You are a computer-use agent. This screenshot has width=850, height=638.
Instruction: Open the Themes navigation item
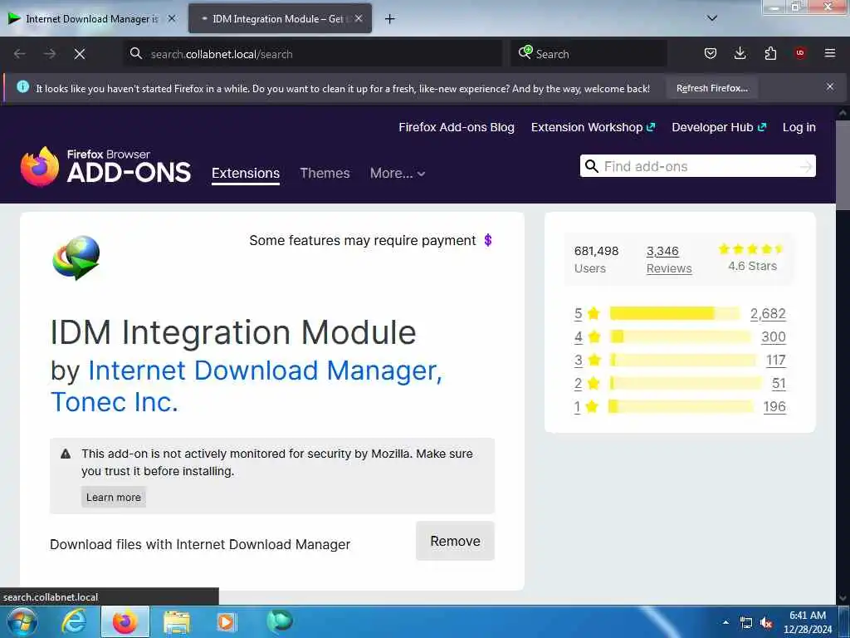325,173
